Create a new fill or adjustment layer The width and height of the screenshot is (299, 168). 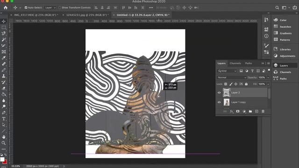point(244,111)
